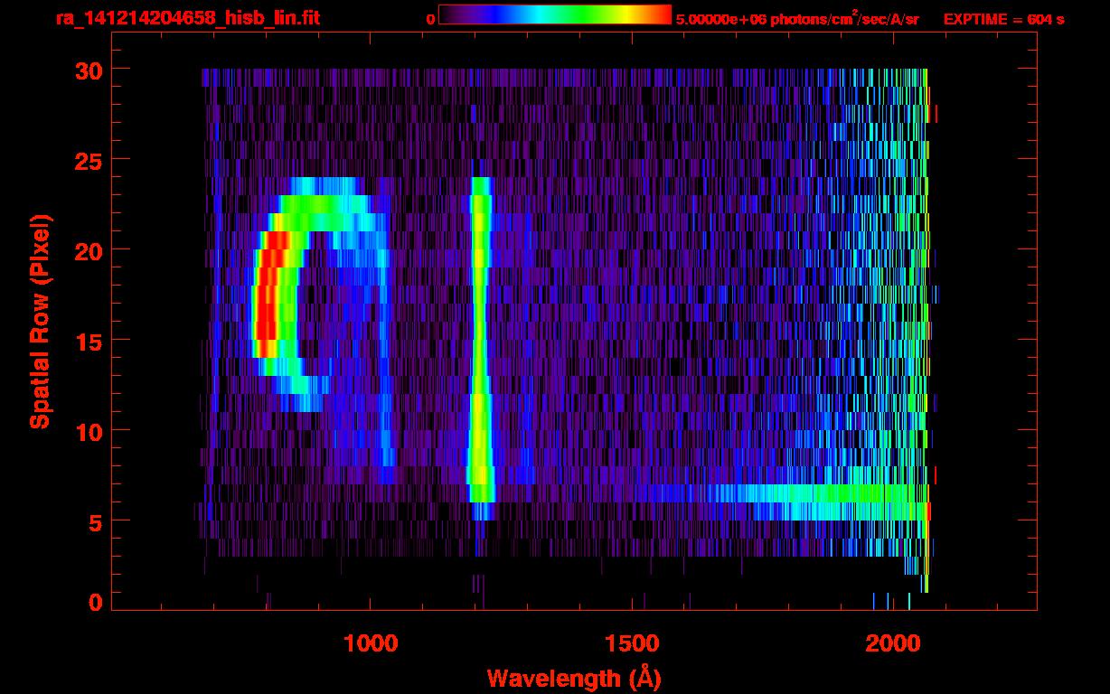Image resolution: width=1110 pixels, height=694 pixels.
Task: Click the EXPTIME = 604 s label
Action: pos(1003,19)
